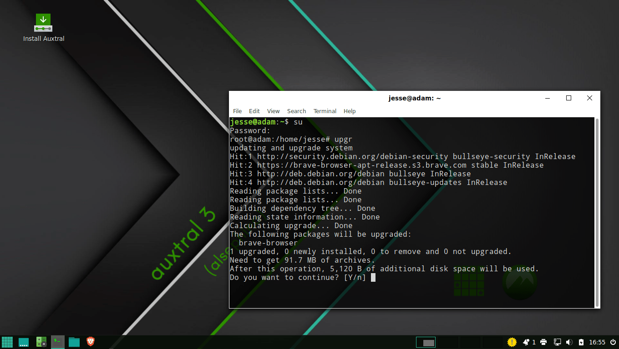Screen dimensions: 619x349
Task: Click the 'brave-browser' package name
Action: tap(268, 243)
